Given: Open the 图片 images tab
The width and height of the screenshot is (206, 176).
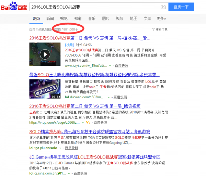Looking at the screenshot, I should tap(105, 18).
